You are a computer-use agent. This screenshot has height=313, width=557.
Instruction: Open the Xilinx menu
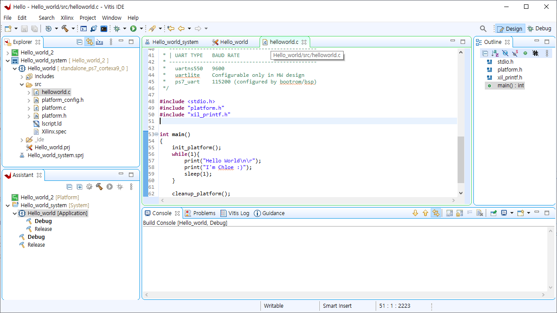point(67,18)
